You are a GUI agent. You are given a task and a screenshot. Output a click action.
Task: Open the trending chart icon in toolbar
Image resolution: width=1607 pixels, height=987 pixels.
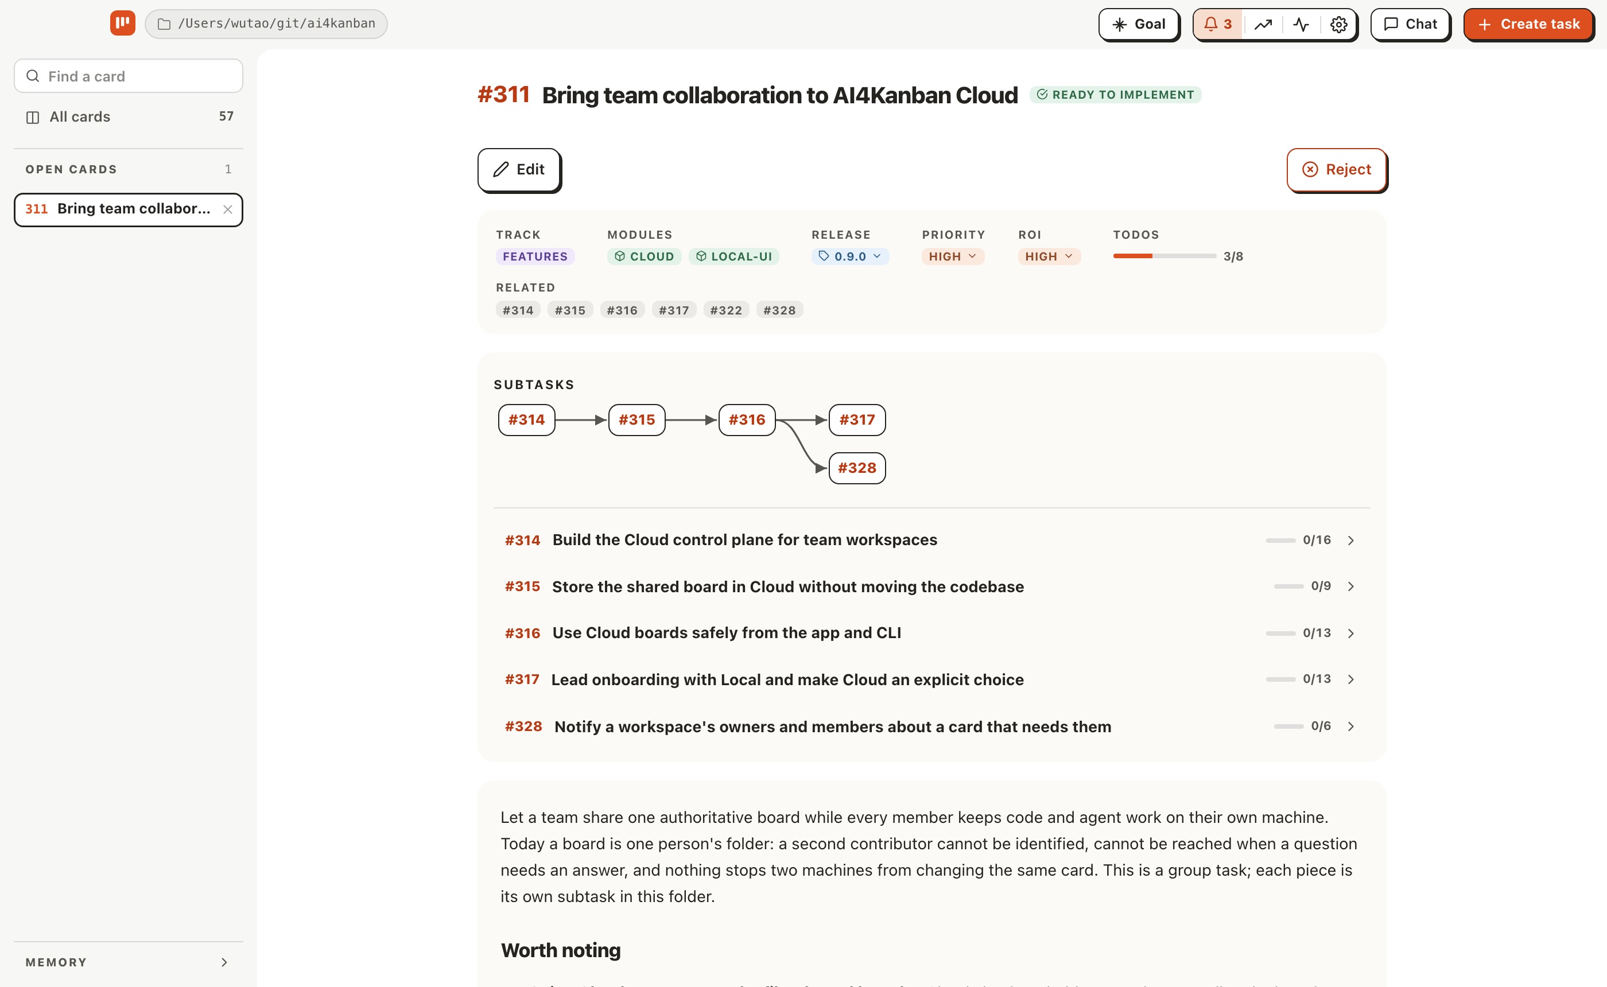pyautogui.click(x=1263, y=24)
